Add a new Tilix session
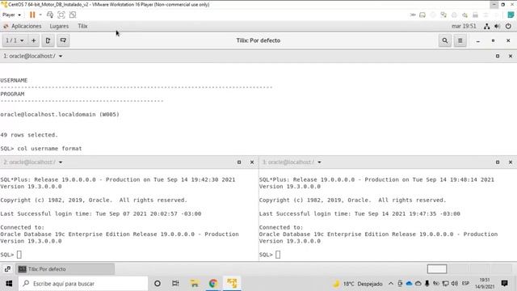The image size is (517, 291). click(x=33, y=40)
